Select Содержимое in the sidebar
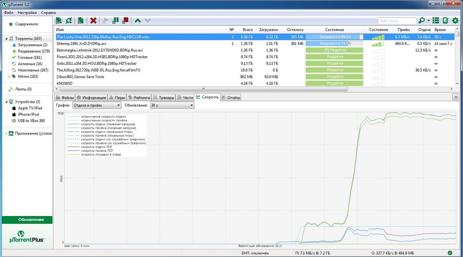 27,24
